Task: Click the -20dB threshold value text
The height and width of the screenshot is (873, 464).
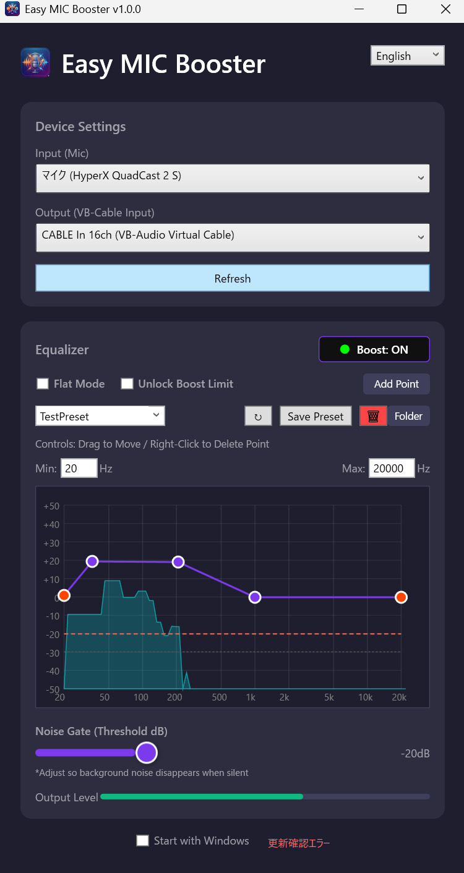Action: point(415,754)
